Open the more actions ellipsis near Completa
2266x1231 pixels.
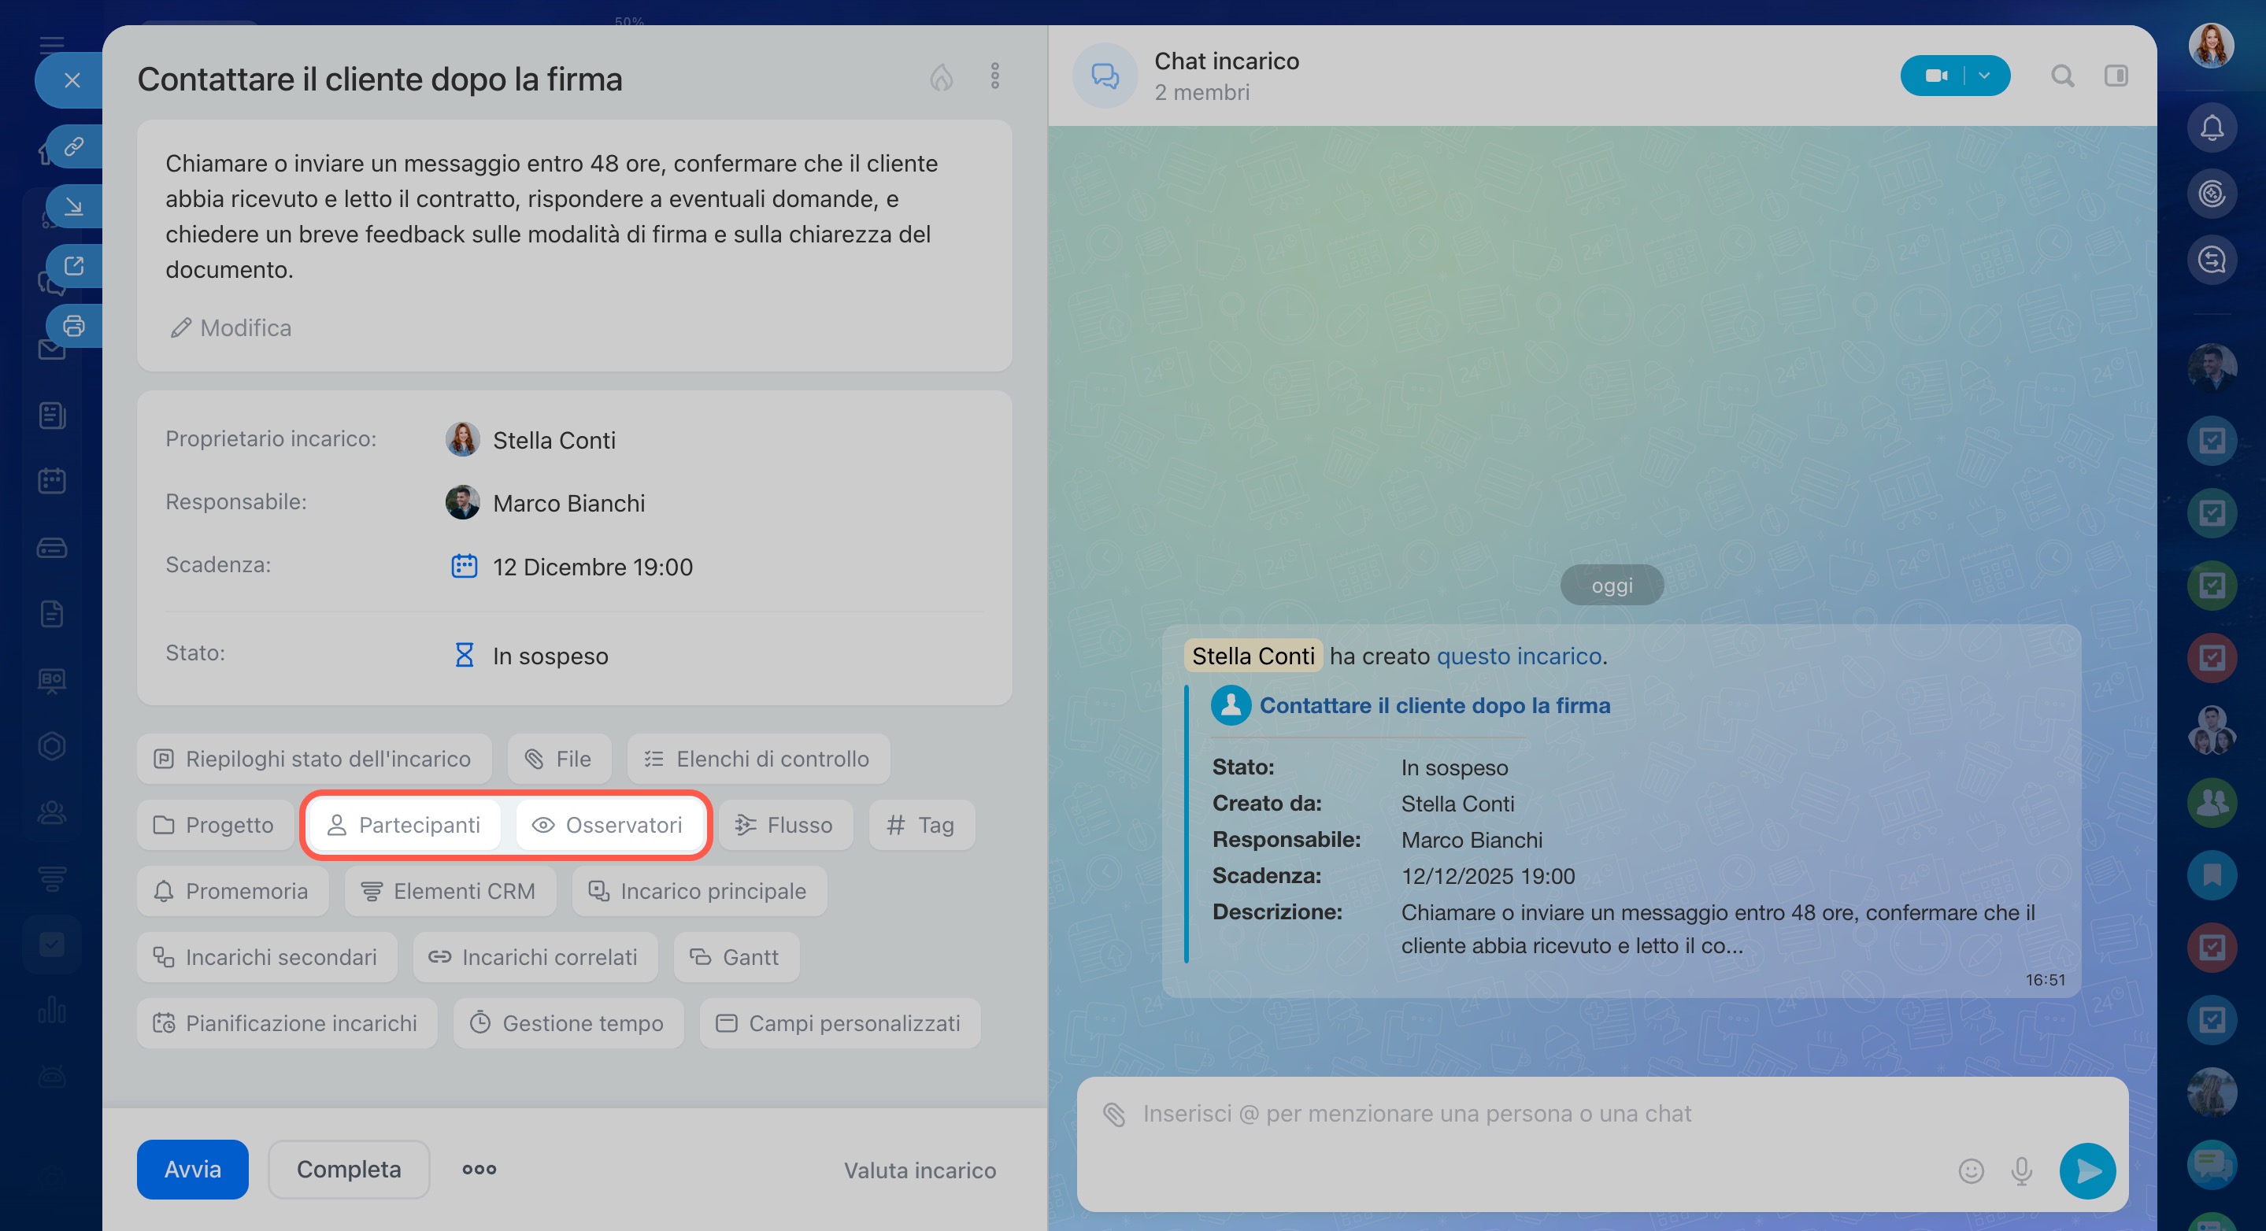(x=479, y=1170)
